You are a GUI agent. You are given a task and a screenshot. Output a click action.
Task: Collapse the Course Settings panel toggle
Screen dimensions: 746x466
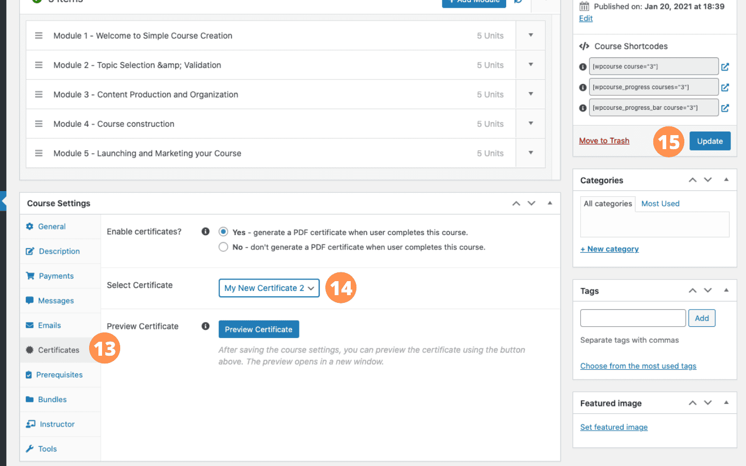point(550,203)
